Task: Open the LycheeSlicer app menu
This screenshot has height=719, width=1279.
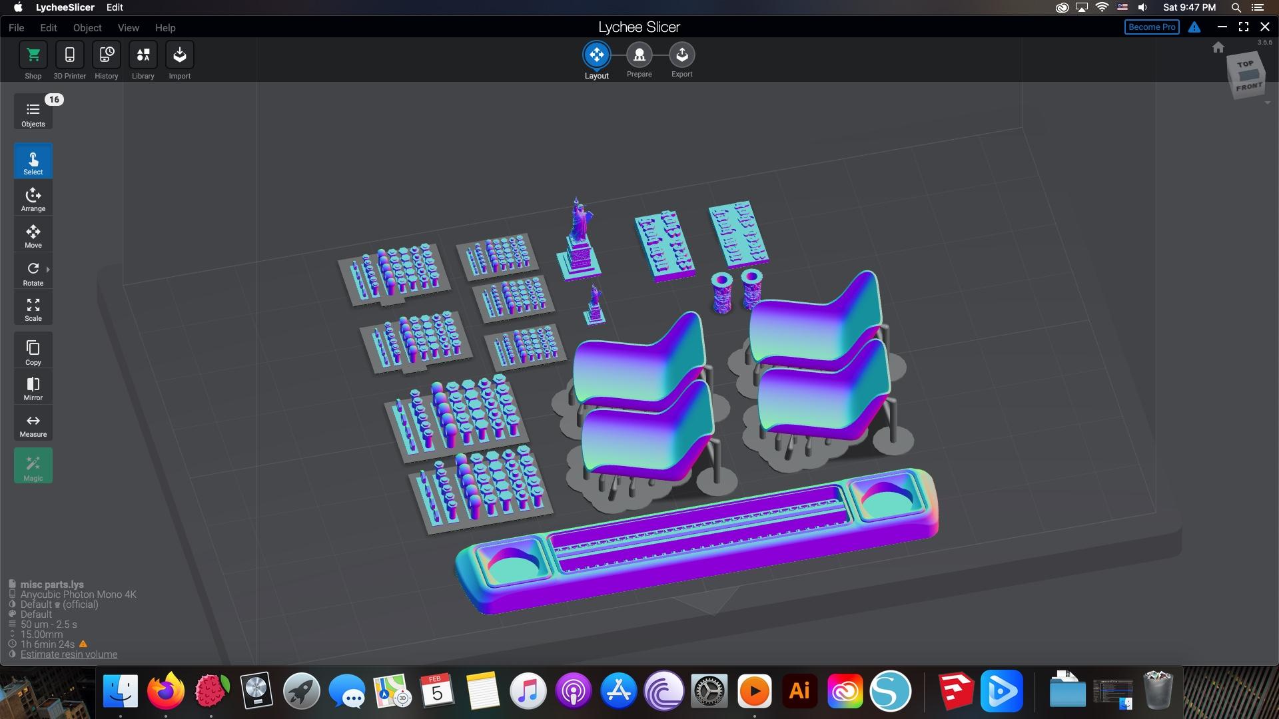Action: click(x=65, y=7)
